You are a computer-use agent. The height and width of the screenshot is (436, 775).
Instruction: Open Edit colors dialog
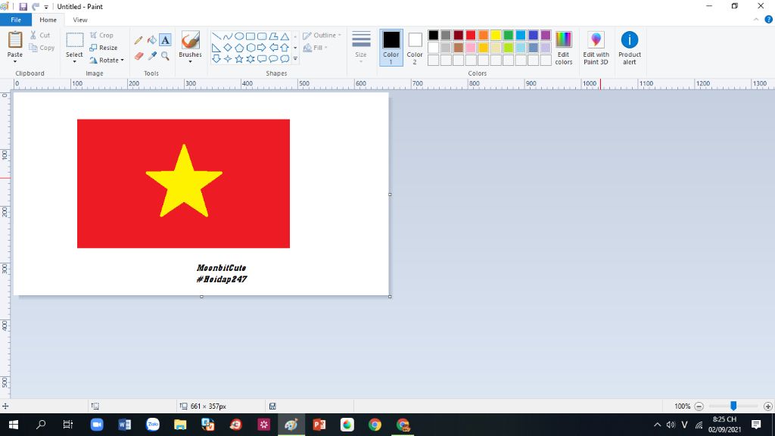click(x=563, y=48)
